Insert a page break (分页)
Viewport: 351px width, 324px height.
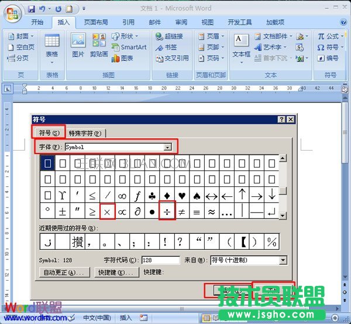click(18, 58)
